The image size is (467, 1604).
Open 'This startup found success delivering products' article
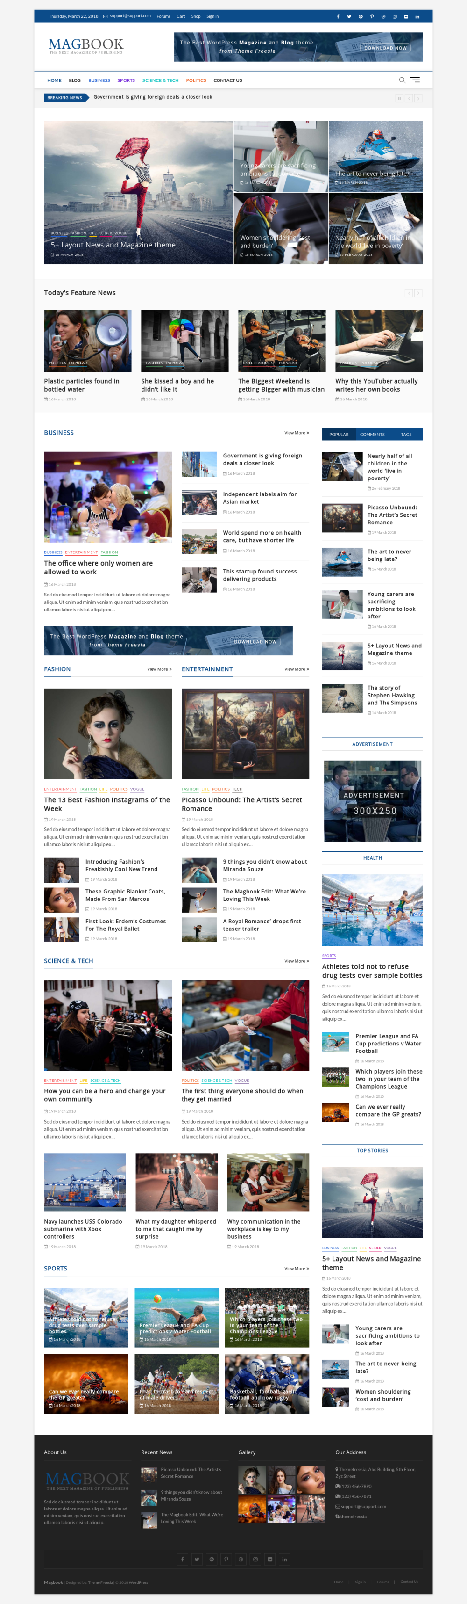coord(260,575)
